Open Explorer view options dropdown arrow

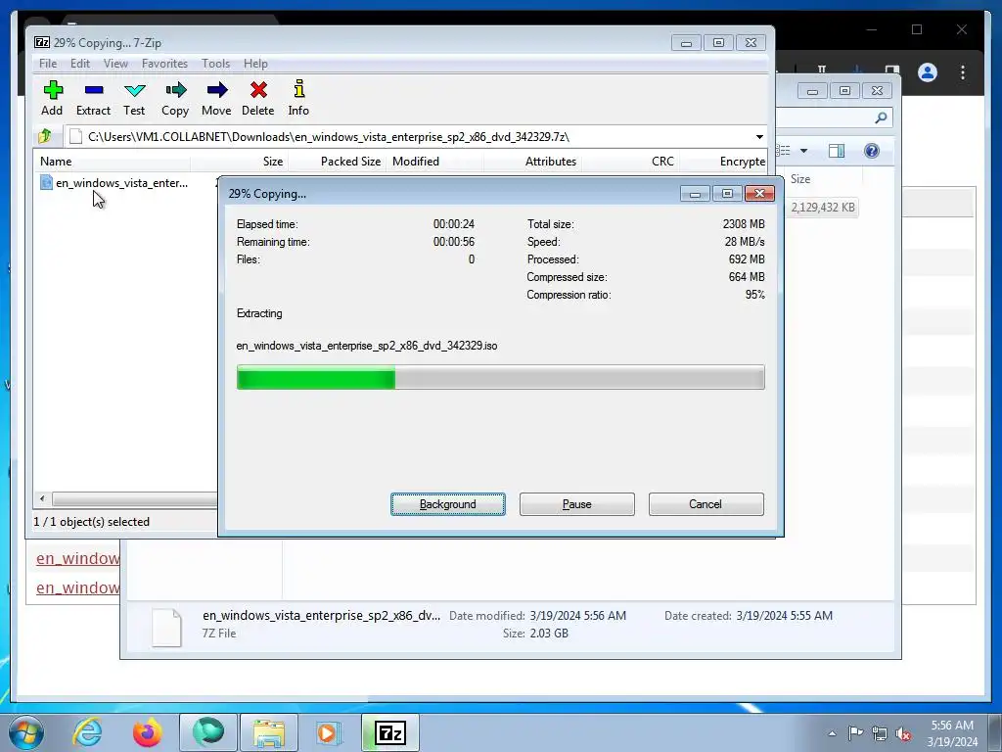804,151
